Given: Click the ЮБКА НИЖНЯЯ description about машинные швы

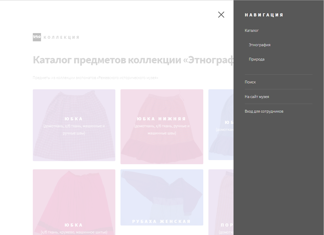Looking at the screenshot, I should coord(162,130).
